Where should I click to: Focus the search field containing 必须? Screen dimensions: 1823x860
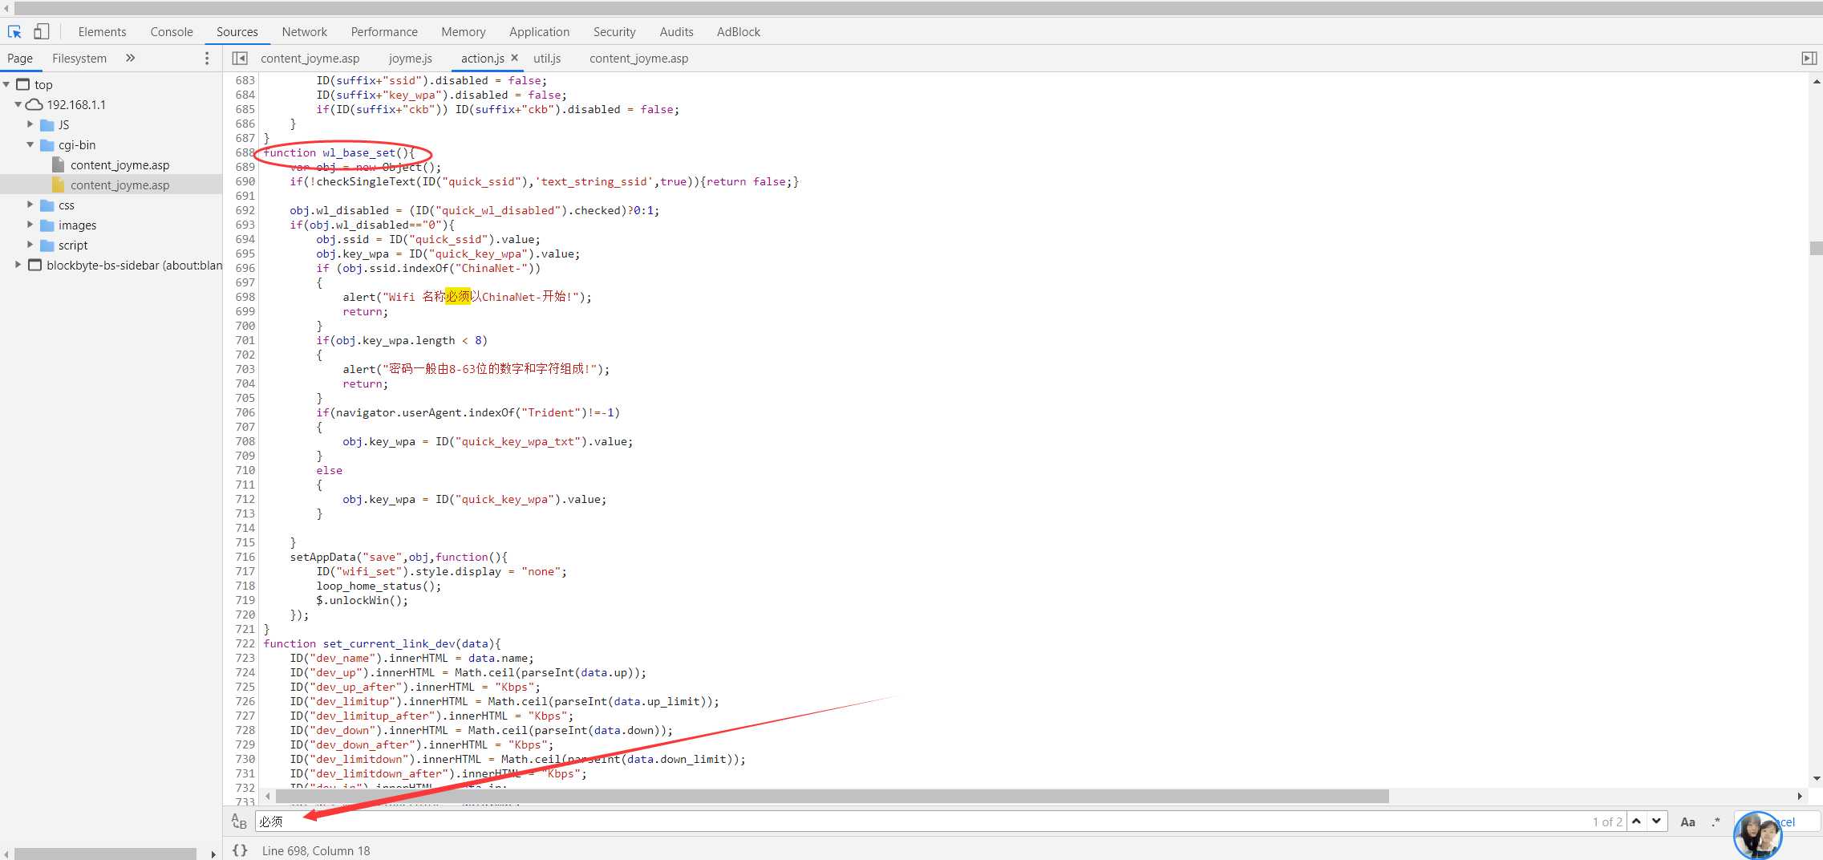pyautogui.click(x=922, y=821)
